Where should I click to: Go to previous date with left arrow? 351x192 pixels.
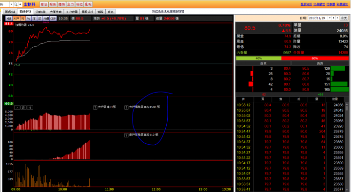click(333, 18)
